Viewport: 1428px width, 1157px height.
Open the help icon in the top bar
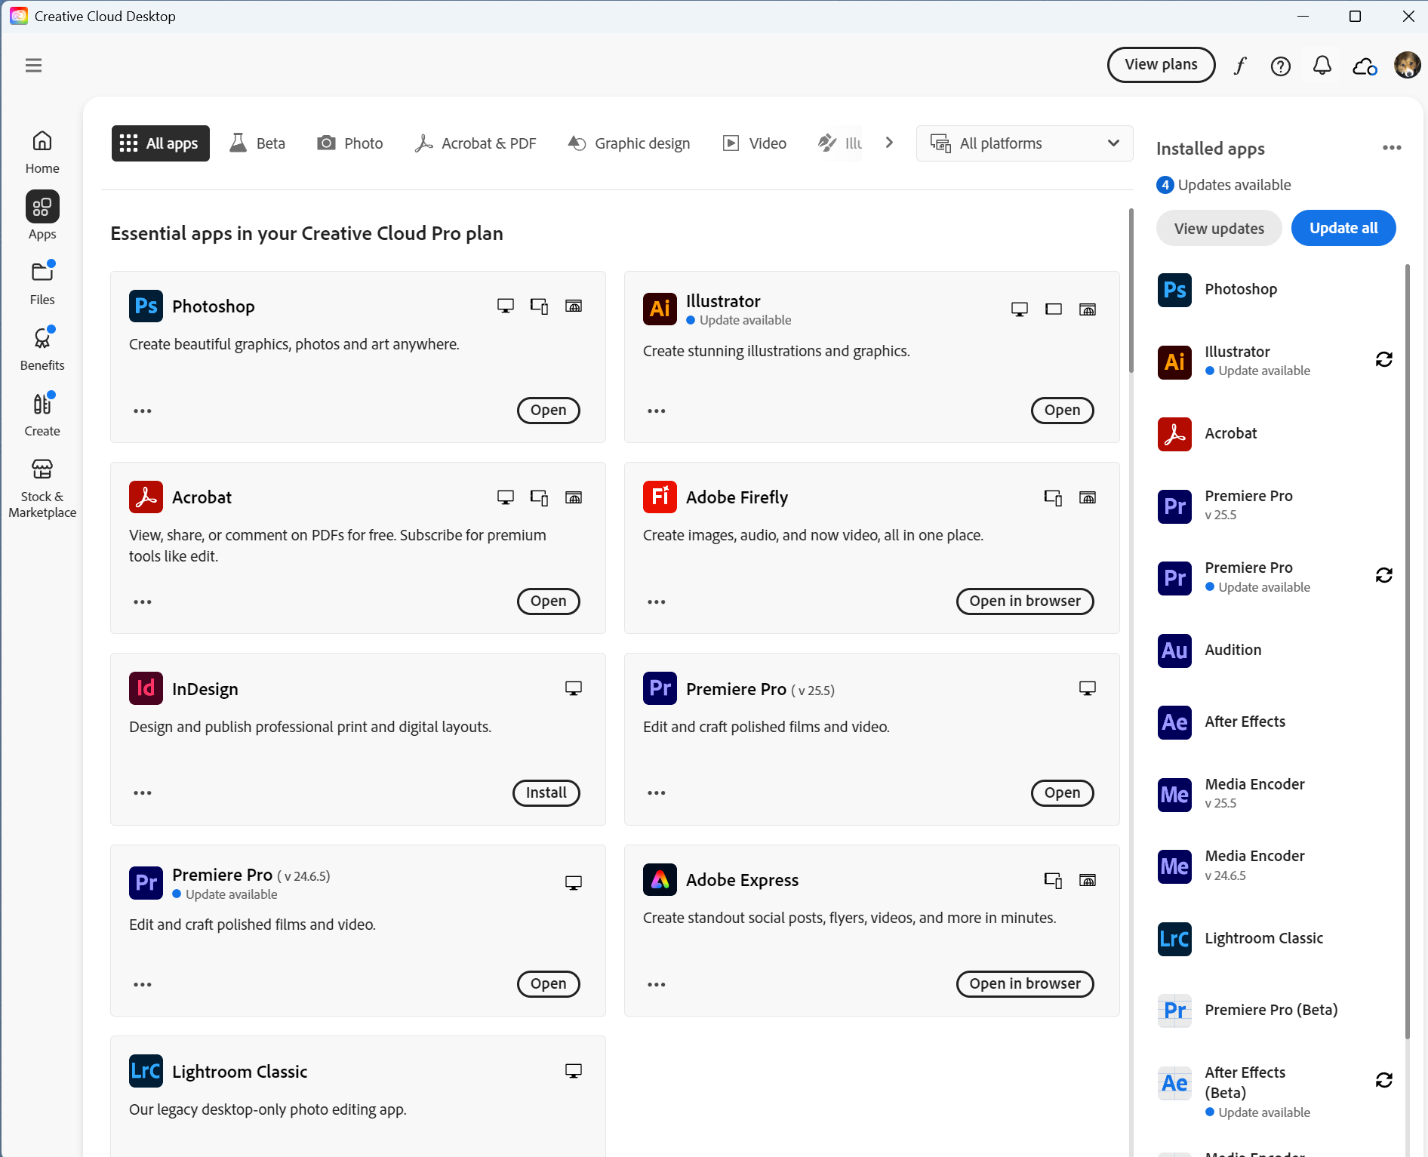(1281, 66)
